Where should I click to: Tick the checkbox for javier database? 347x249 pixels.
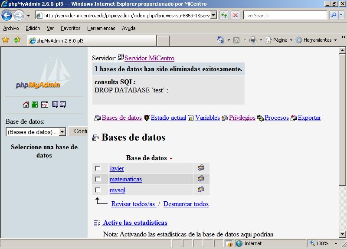(x=98, y=168)
